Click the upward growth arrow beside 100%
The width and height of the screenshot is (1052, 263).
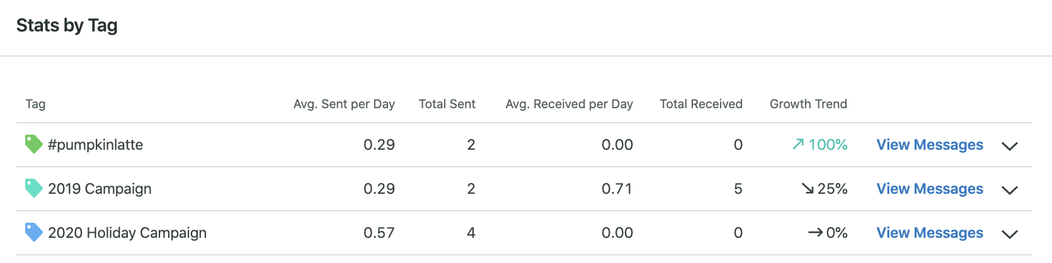click(x=798, y=145)
